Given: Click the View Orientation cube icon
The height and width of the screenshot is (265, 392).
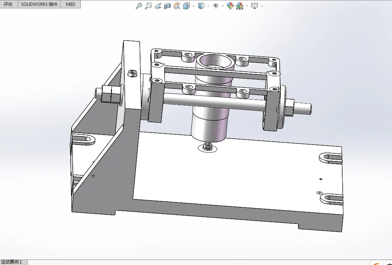Looking at the screenshot, I should click(x=186, y=6).
